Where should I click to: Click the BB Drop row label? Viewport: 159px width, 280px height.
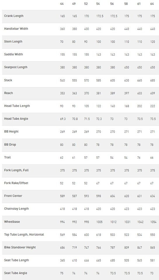pyautogui.click(x=10, y=145)
